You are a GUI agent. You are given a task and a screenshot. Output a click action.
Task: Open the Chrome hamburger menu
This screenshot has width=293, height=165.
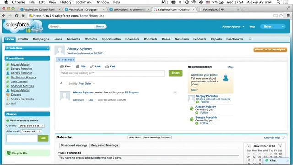pos(288,16)
